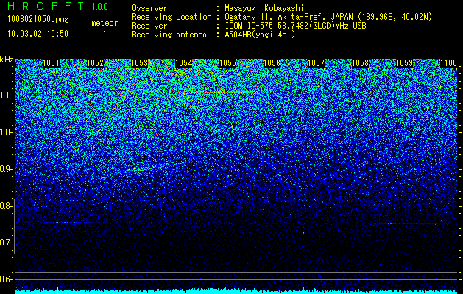Viewport: 463px width, 294px height.
Task: Click the faint echo trace near 1059
Action: [x=408, y=224]
